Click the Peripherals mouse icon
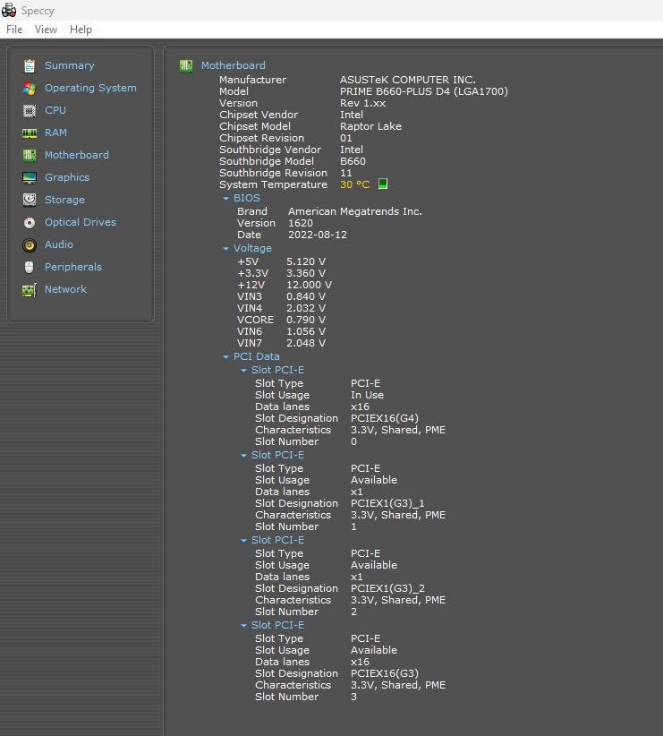 click(30, 267)
